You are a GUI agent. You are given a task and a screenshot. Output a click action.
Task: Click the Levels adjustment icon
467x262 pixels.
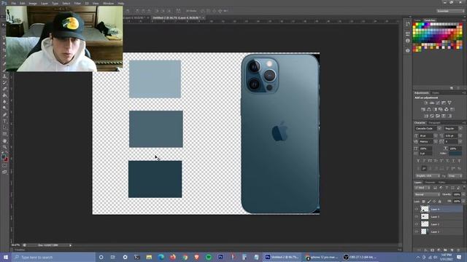[x=432, y=103]
